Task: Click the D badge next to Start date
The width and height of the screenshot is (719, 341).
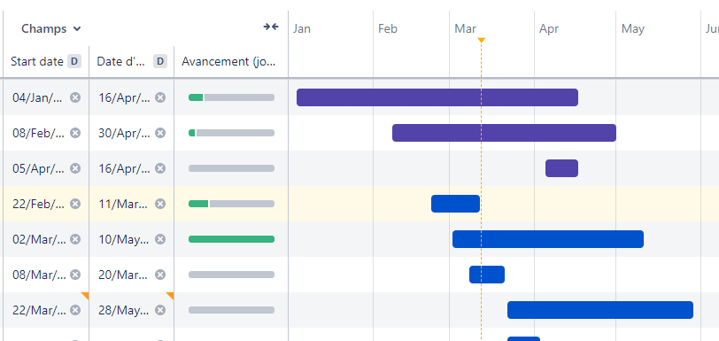Action: coord(74,61)
